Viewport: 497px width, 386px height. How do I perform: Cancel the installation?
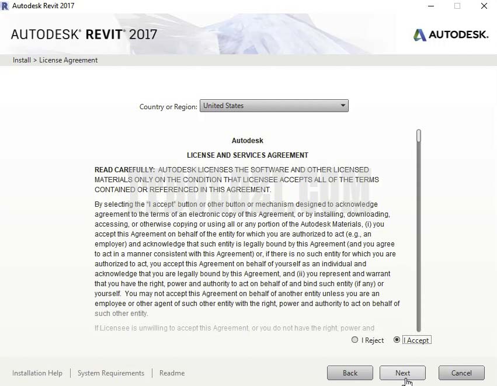[461, 373]
